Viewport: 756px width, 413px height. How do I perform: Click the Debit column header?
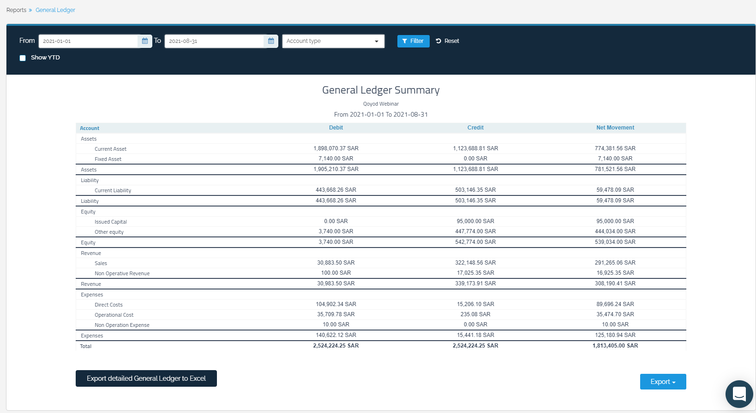click(336, 128)
